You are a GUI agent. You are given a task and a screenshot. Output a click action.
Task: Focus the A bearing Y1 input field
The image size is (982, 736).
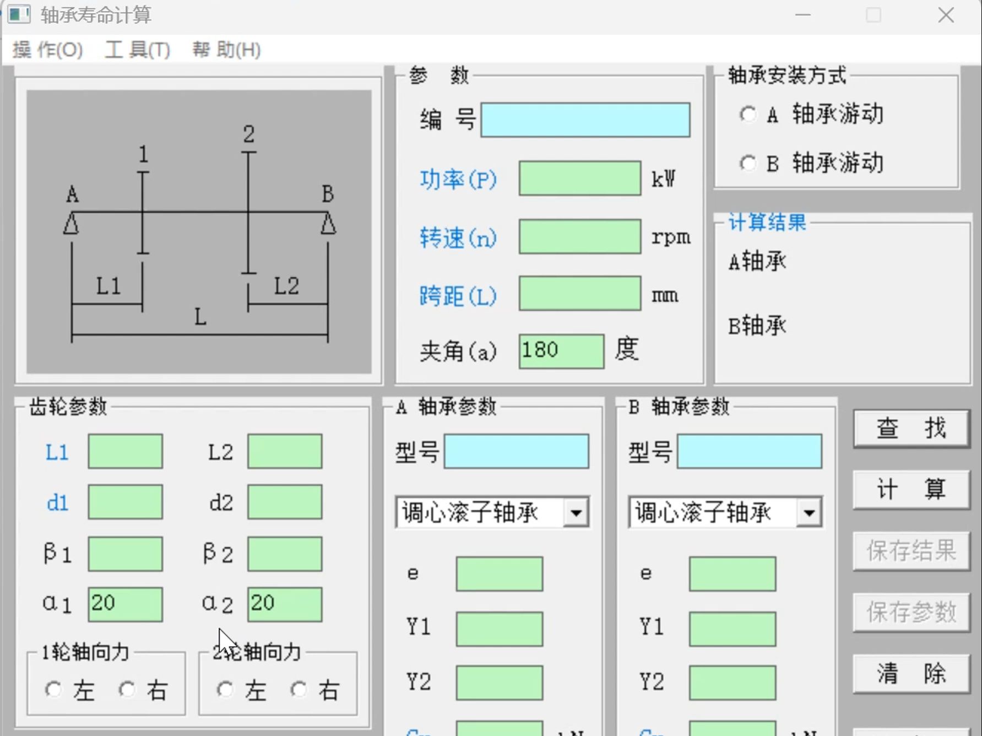coord(500,629)
